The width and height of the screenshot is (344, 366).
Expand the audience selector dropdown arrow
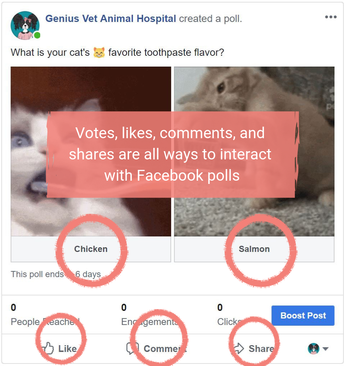pos(325,349)
